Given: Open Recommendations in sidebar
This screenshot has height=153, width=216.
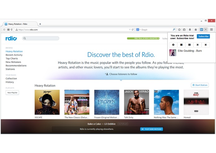Looking at the screenshot, I should point(16,66).
